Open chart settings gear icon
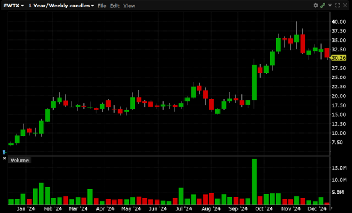The image size is (352, 213). [316, 5]
